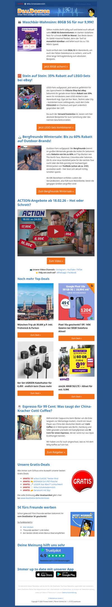Click 'Zum Deal' under UGREEN Kabelhalter
The width and height of the screenshot is (112, 607).
36,393
